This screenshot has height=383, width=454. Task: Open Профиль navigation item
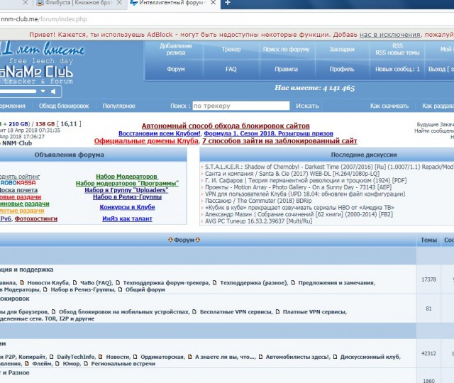(342, 70)
